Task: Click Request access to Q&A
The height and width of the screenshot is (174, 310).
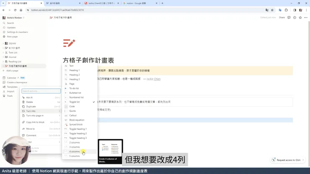Action: click(288, 160)
